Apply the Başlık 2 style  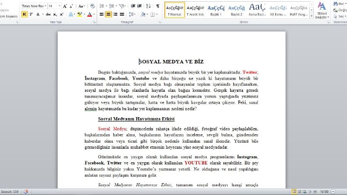point(236,10)
